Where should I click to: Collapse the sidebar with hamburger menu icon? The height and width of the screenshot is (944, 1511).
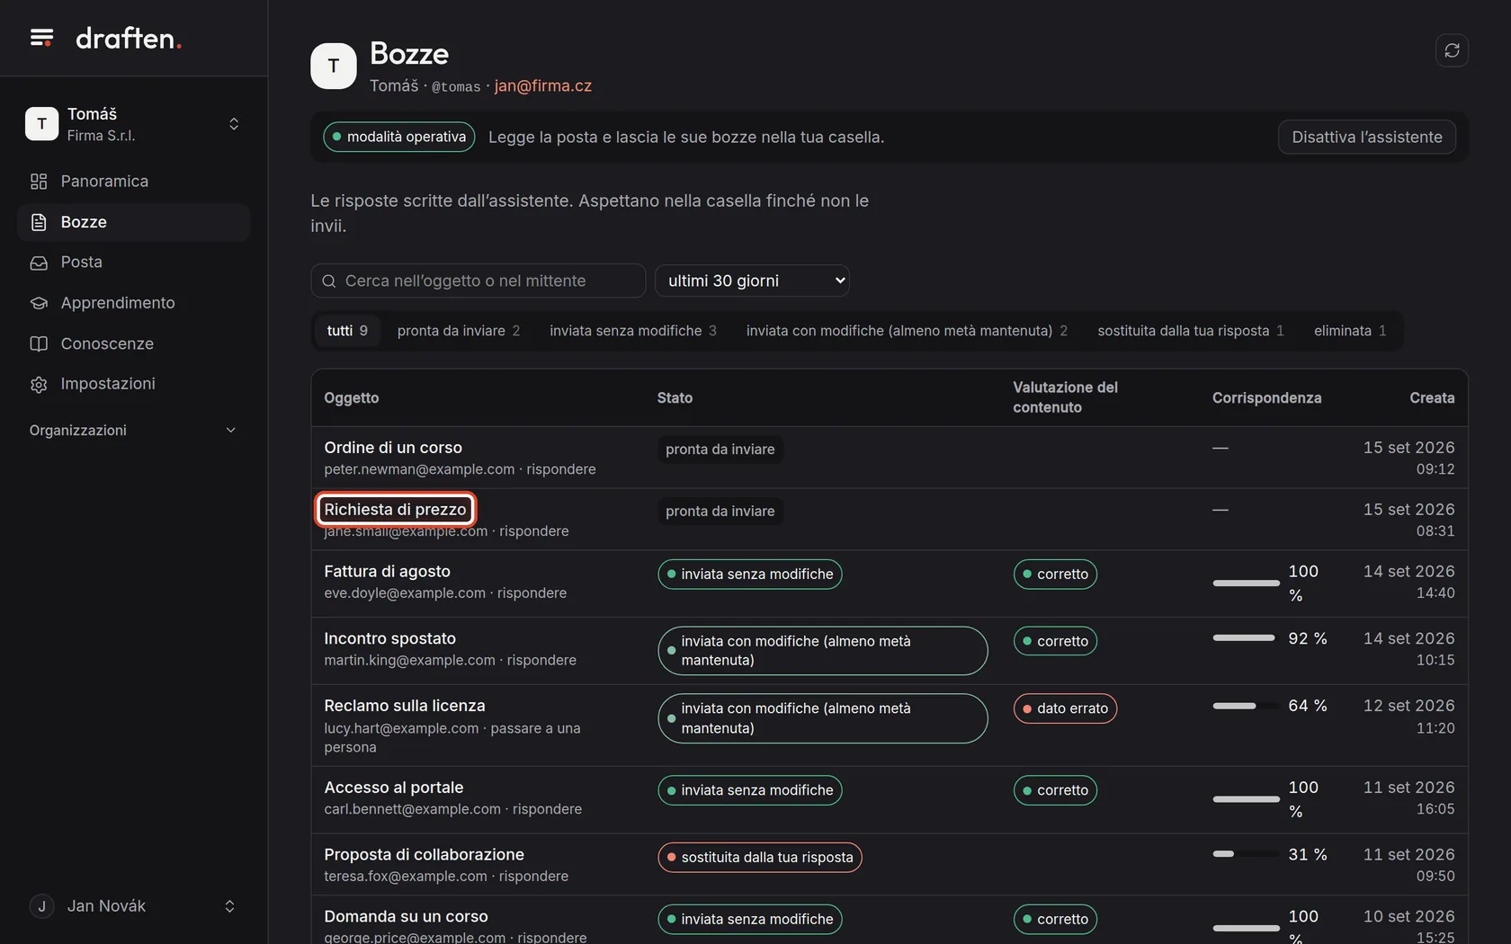click(x=41, y=38)
